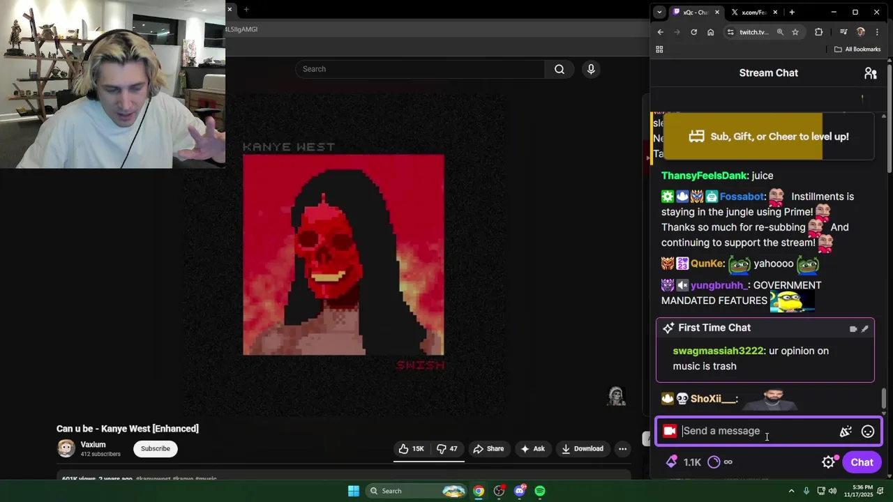
Task: Click the YouTube search magnifier button
Action: (560, 69)
